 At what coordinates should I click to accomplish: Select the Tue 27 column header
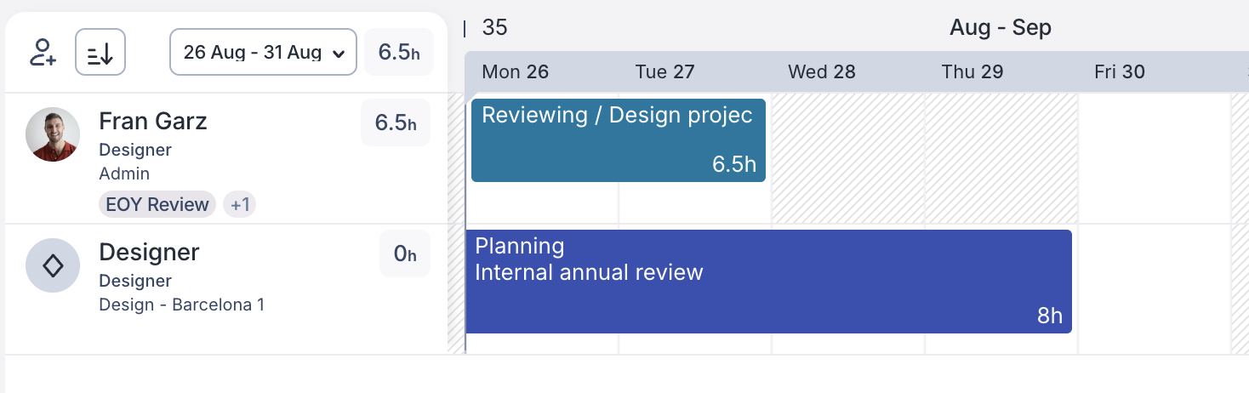pyautogui.click(x=665, y=72)
